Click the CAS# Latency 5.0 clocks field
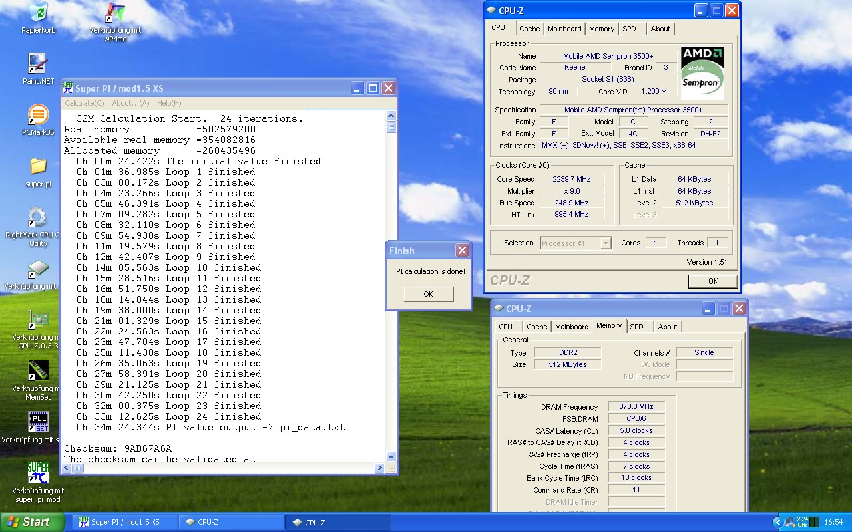The width and height of the screenshot is (852, 532). [636, 431]
